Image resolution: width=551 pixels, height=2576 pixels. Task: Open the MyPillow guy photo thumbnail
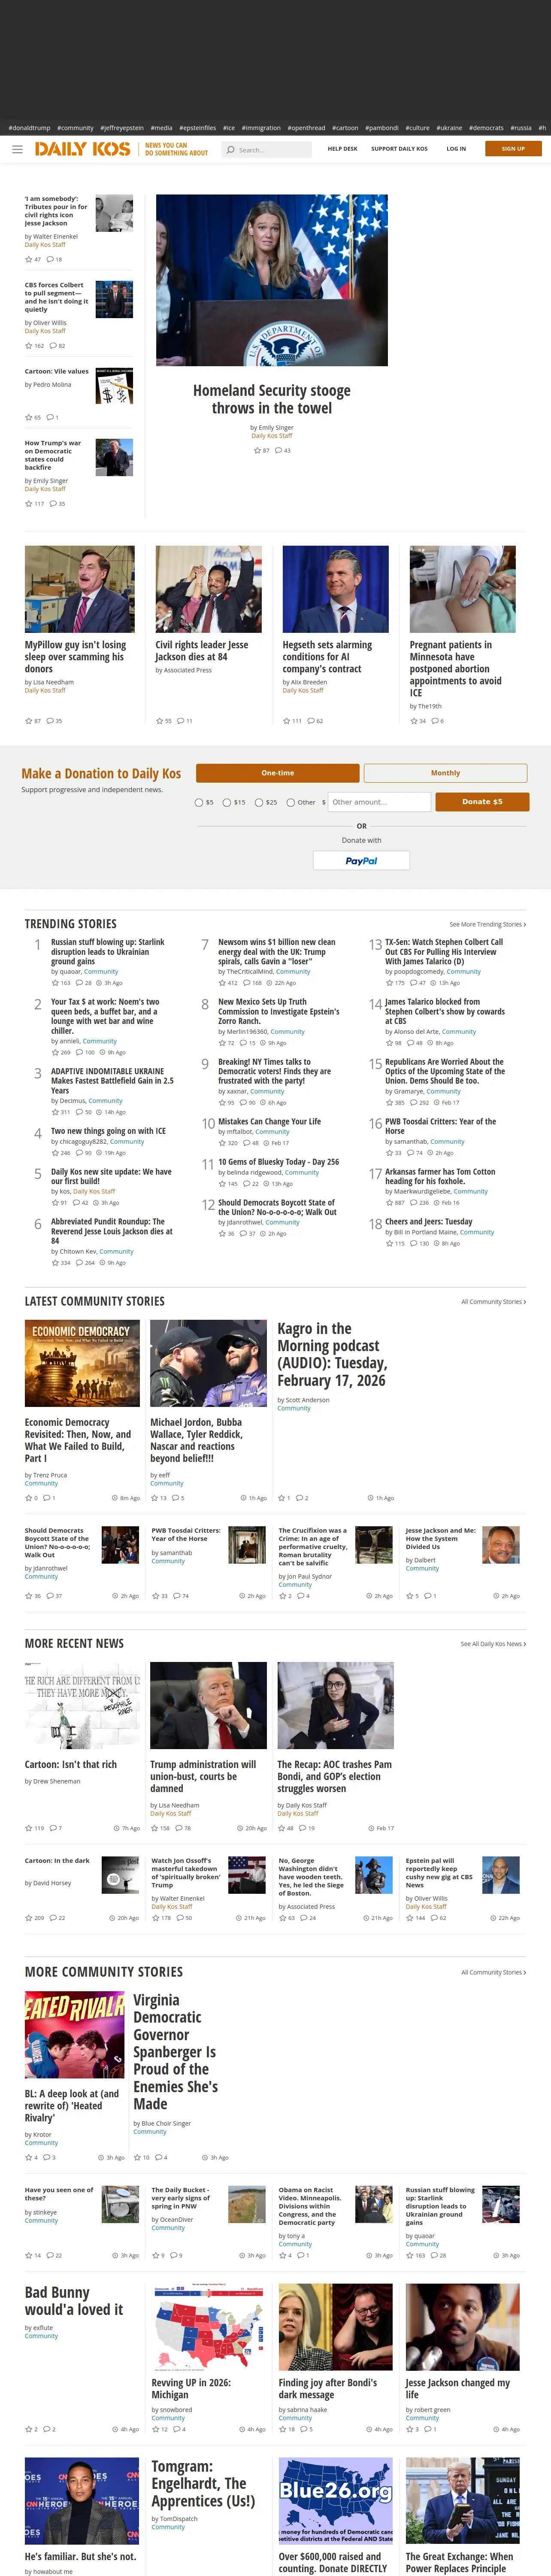[80, 589]
